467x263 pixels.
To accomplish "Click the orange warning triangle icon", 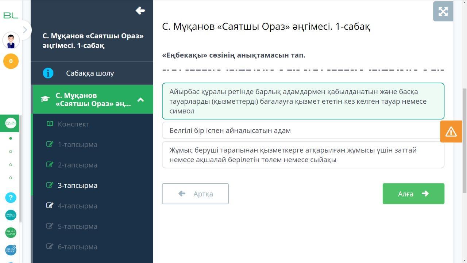I will pyautogui.click(x=451, y=131).
